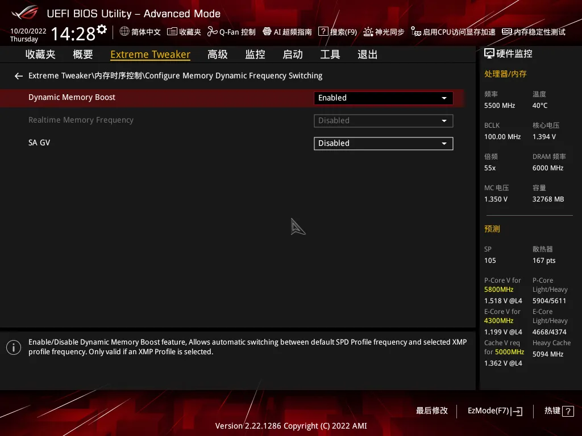Click 最后修改 button
The height and width of the screenshot is (436, 582).
(x=432, y=411)
